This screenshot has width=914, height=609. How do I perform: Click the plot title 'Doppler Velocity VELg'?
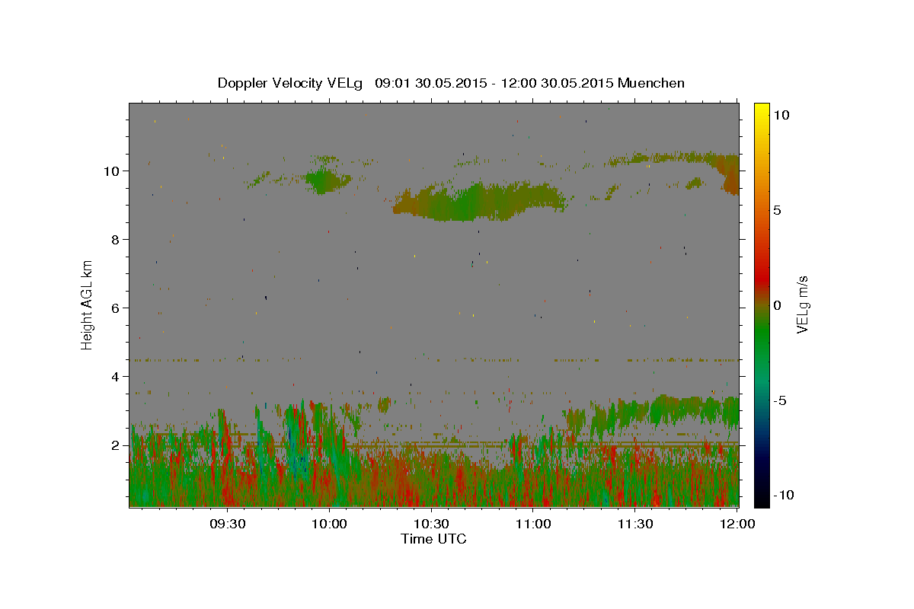point(292,83)
